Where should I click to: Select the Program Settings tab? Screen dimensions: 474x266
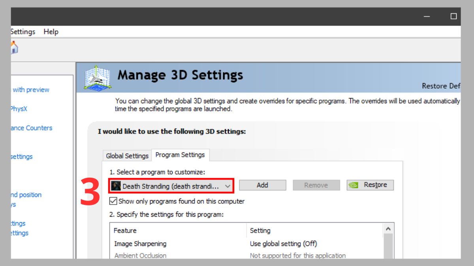(180, 155)
